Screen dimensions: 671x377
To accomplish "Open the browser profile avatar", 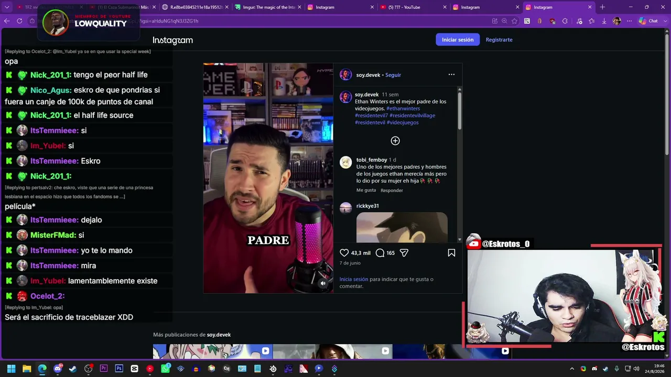I will coord(617,21).
